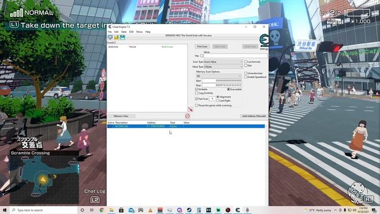The height and width of the screenshot is (214, 380).
Task: Click the Cheat Engine taskbar icon
Action: [x=237, y=210]
